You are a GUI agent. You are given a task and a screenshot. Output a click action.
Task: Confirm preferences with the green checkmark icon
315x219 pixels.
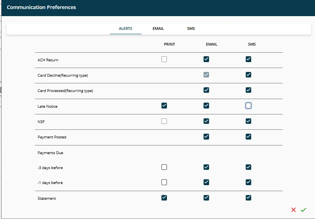pyautogui.click(x=303, y=210)
